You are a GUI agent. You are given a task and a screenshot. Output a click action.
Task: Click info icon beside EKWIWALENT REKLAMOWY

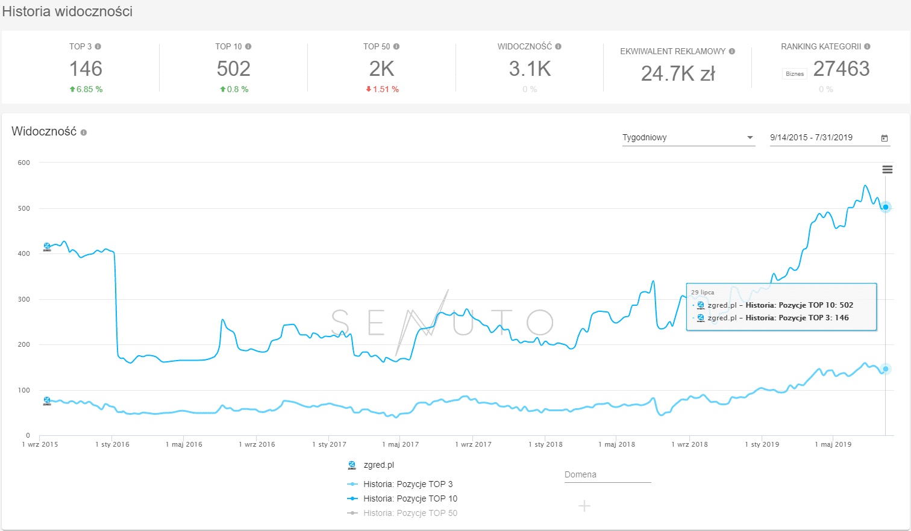[732, 51]
